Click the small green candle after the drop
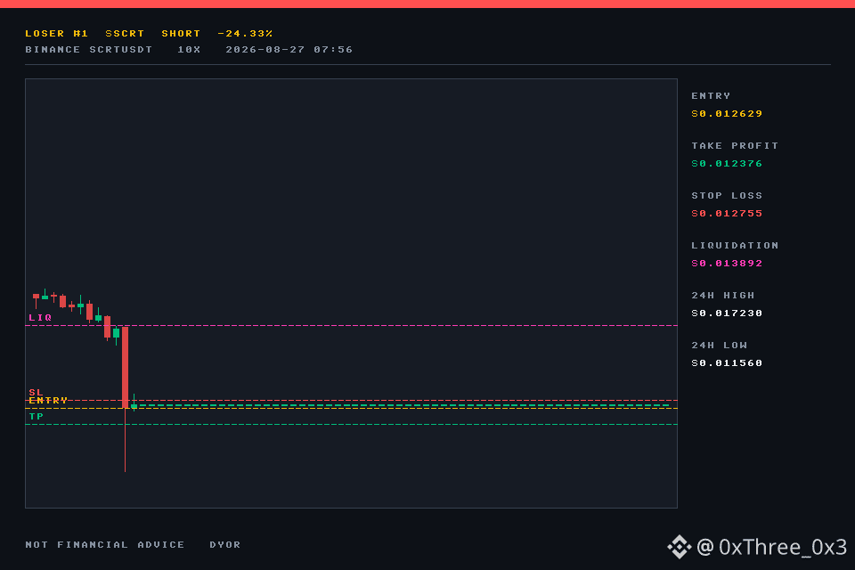The image size is (855, 570). coord(134,406)
